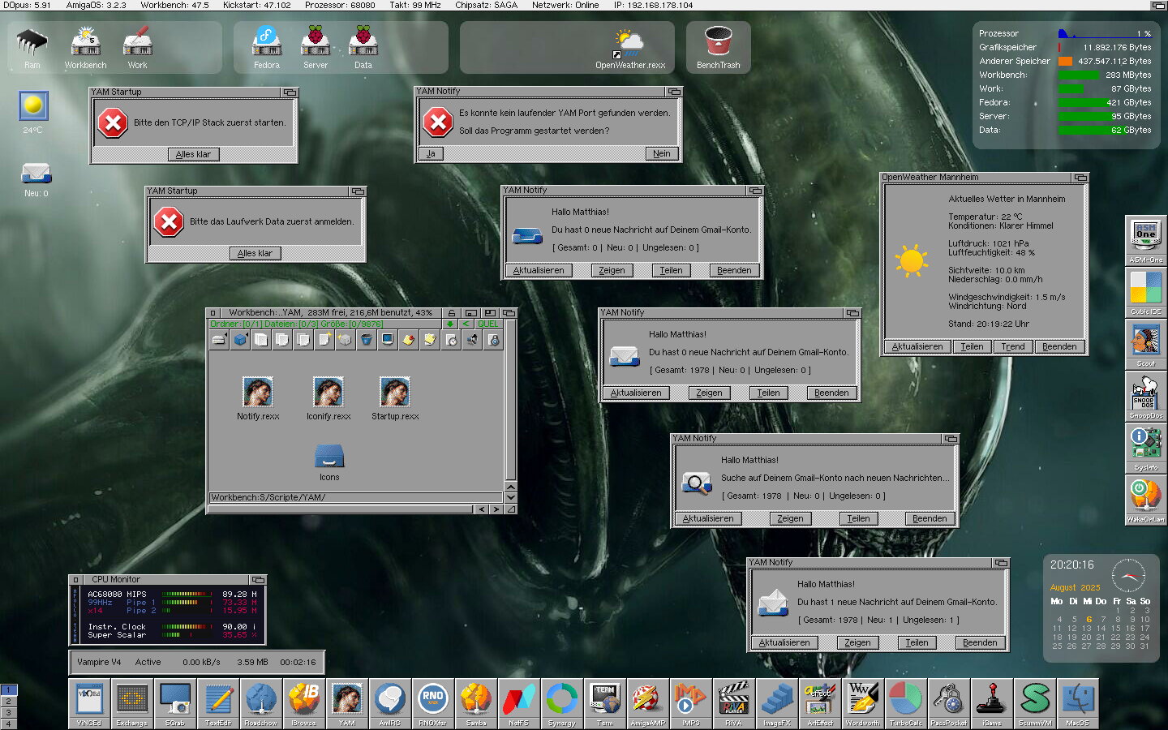The width and height of the screenshot is (1168, 730).
Task: Click 'Trend' in the OpenWeather Mannheim window
Action: point(1012,346)
